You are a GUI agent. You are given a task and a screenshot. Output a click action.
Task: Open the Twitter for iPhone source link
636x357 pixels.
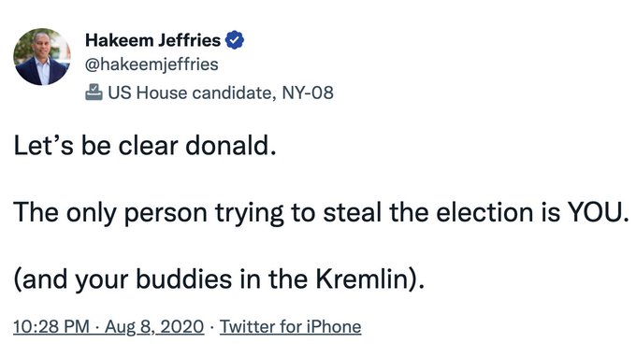click(291, 326)
